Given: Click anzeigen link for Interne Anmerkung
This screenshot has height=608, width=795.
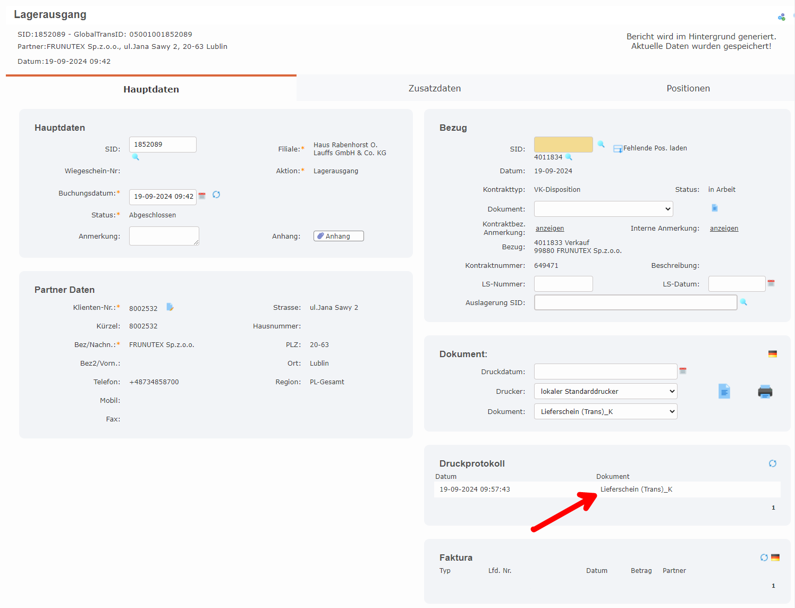Looking at the screenshot, I should [x=724, y=229].
